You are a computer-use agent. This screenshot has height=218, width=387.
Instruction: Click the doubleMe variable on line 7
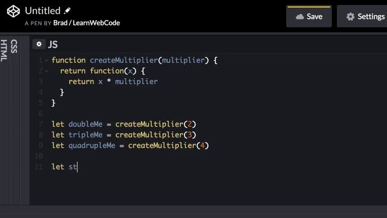pos(85,124)
